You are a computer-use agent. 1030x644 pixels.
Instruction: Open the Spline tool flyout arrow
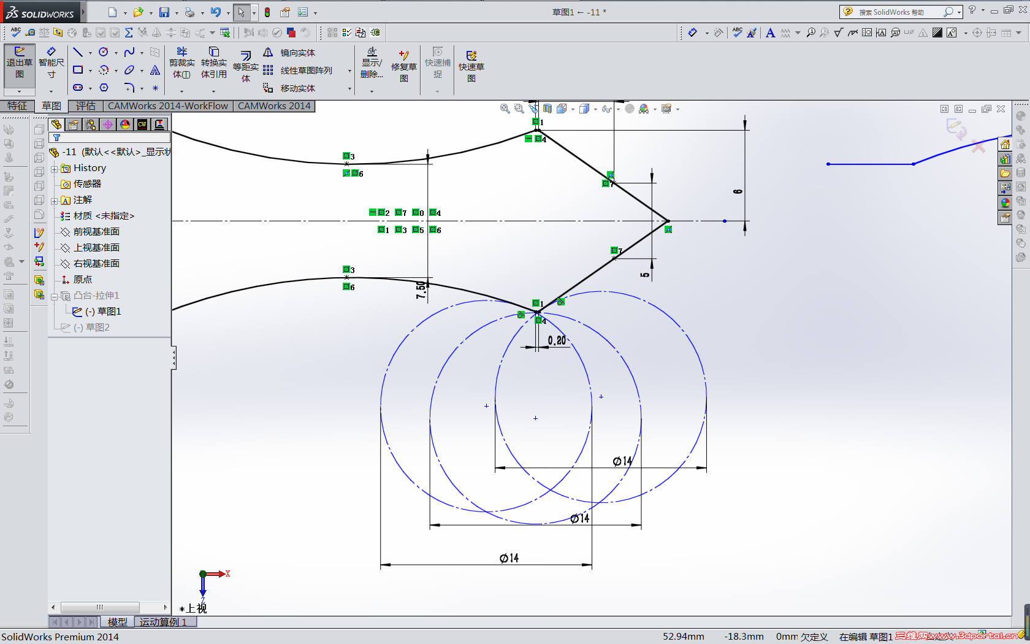pos(142,53)
